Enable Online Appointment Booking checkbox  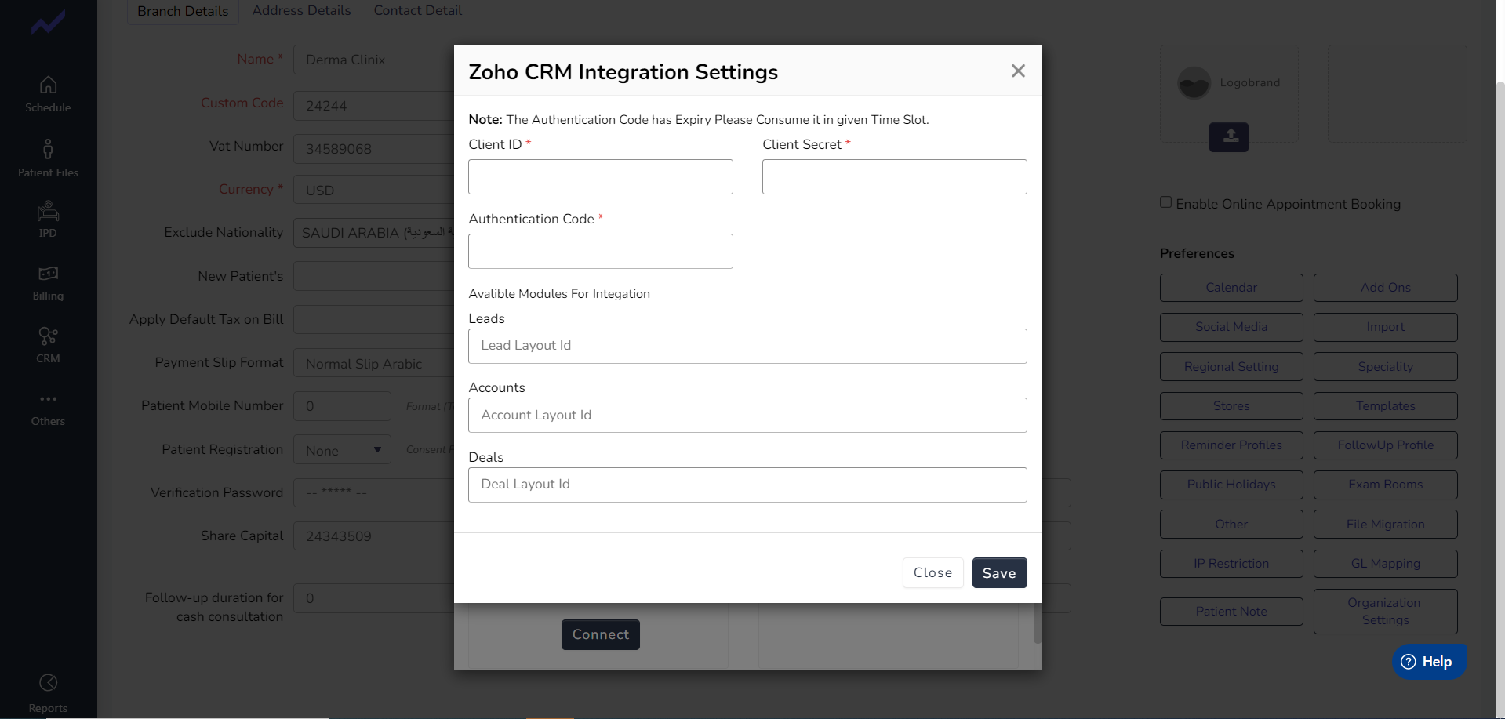tap(1166, 202)
